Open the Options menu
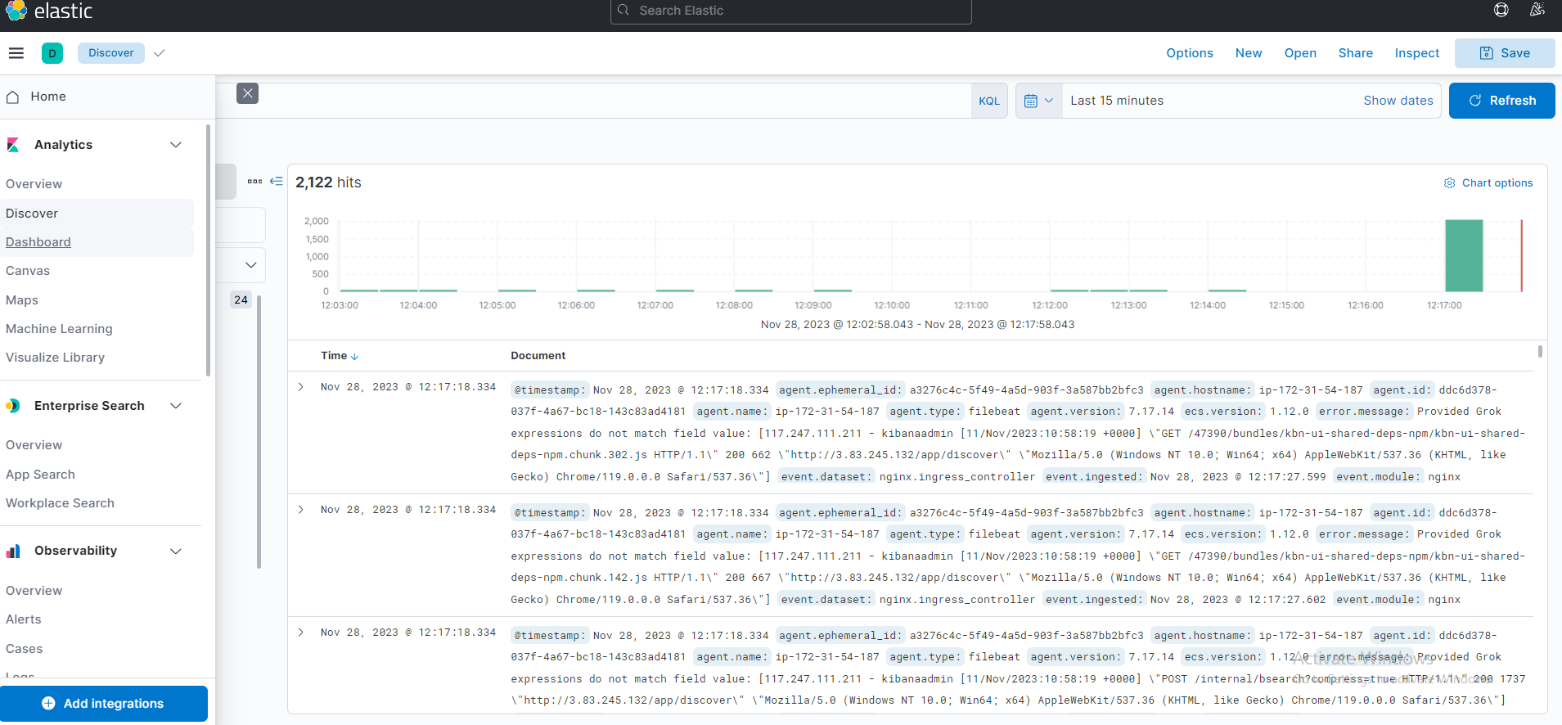 pos(1190,53)
